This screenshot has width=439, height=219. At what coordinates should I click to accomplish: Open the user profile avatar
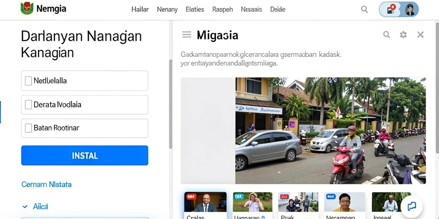[x=409, y=9]
